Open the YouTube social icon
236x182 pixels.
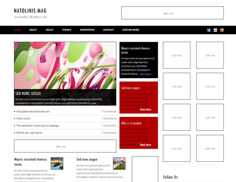point(222,30)
